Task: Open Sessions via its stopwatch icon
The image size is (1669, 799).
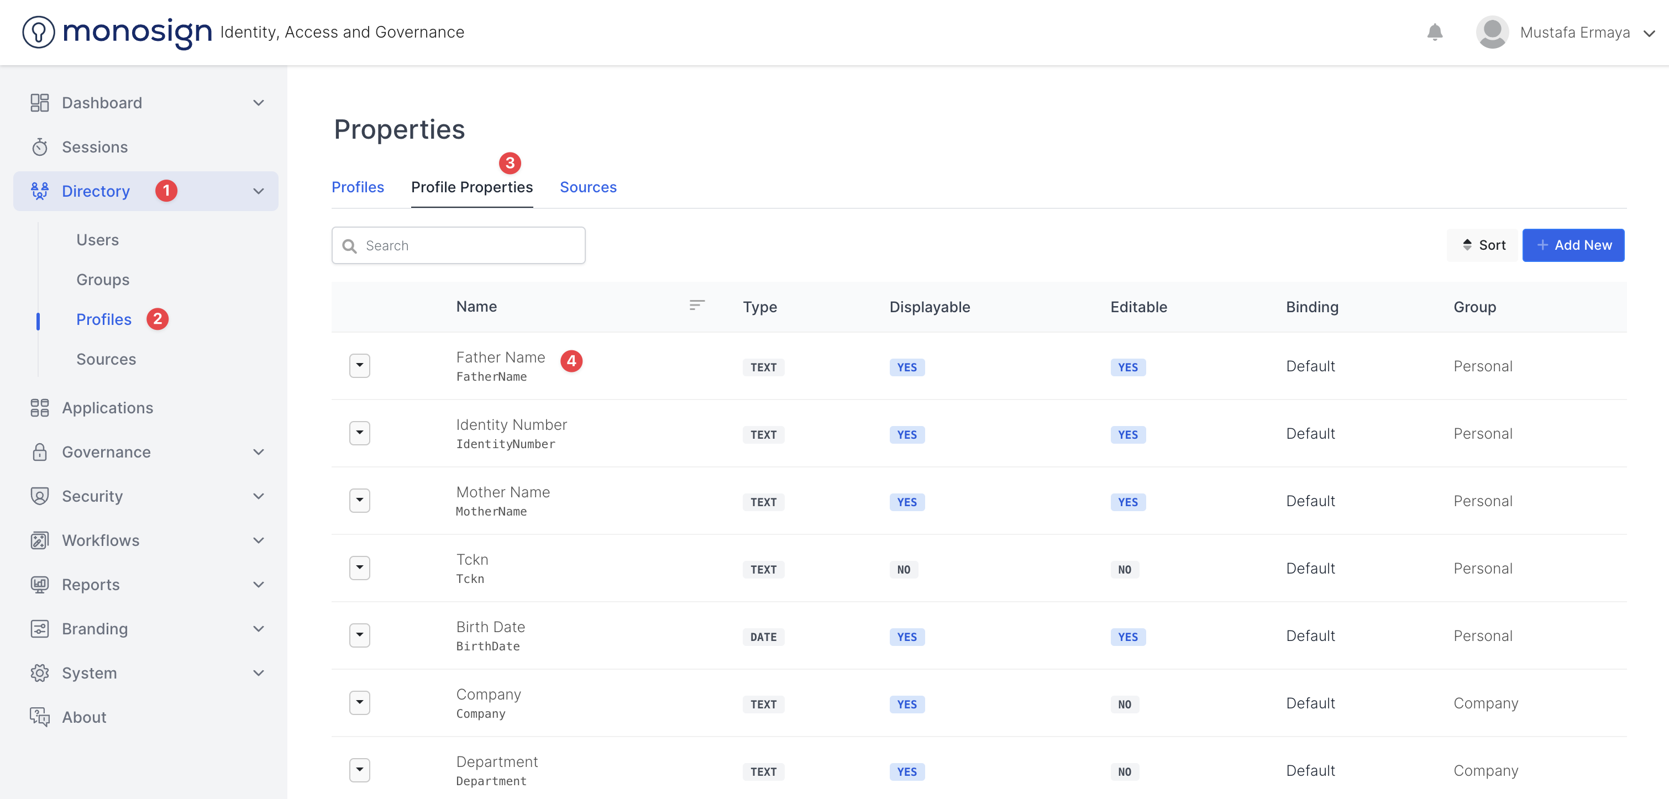Action: [x=40, y=147]
